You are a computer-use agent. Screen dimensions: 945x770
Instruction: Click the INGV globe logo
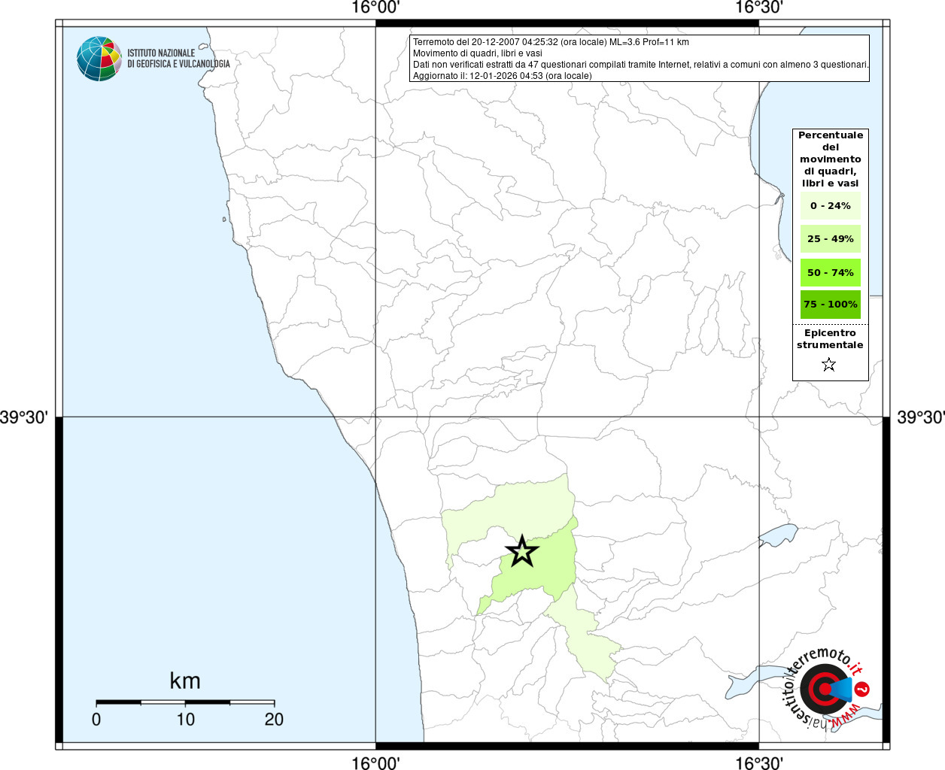[99, 59]
